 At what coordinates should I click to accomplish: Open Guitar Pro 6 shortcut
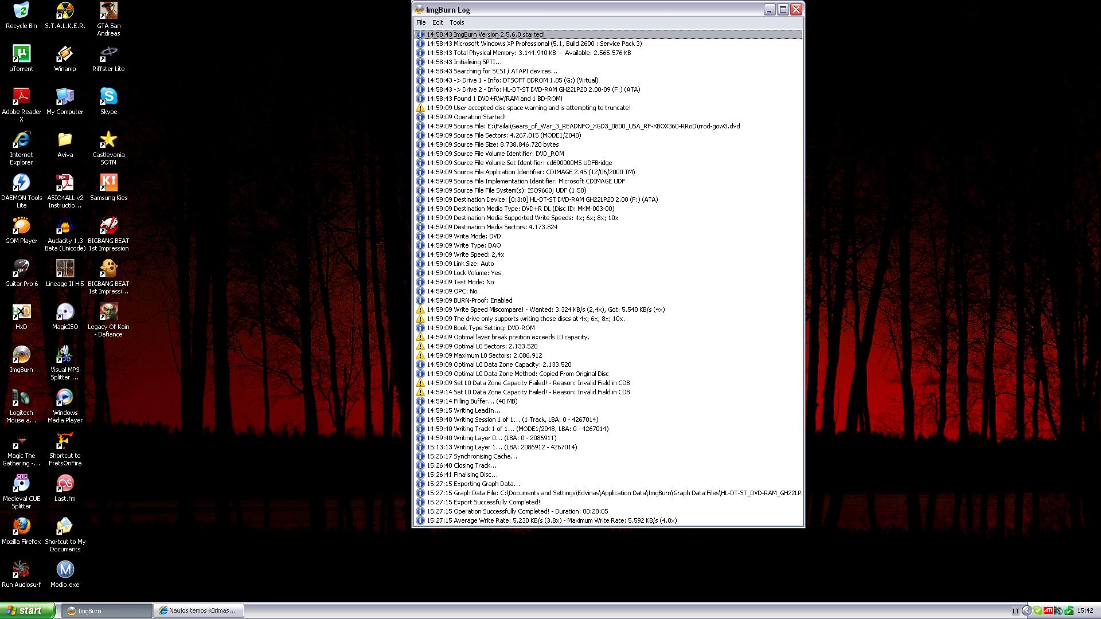(x=21, y=273)
